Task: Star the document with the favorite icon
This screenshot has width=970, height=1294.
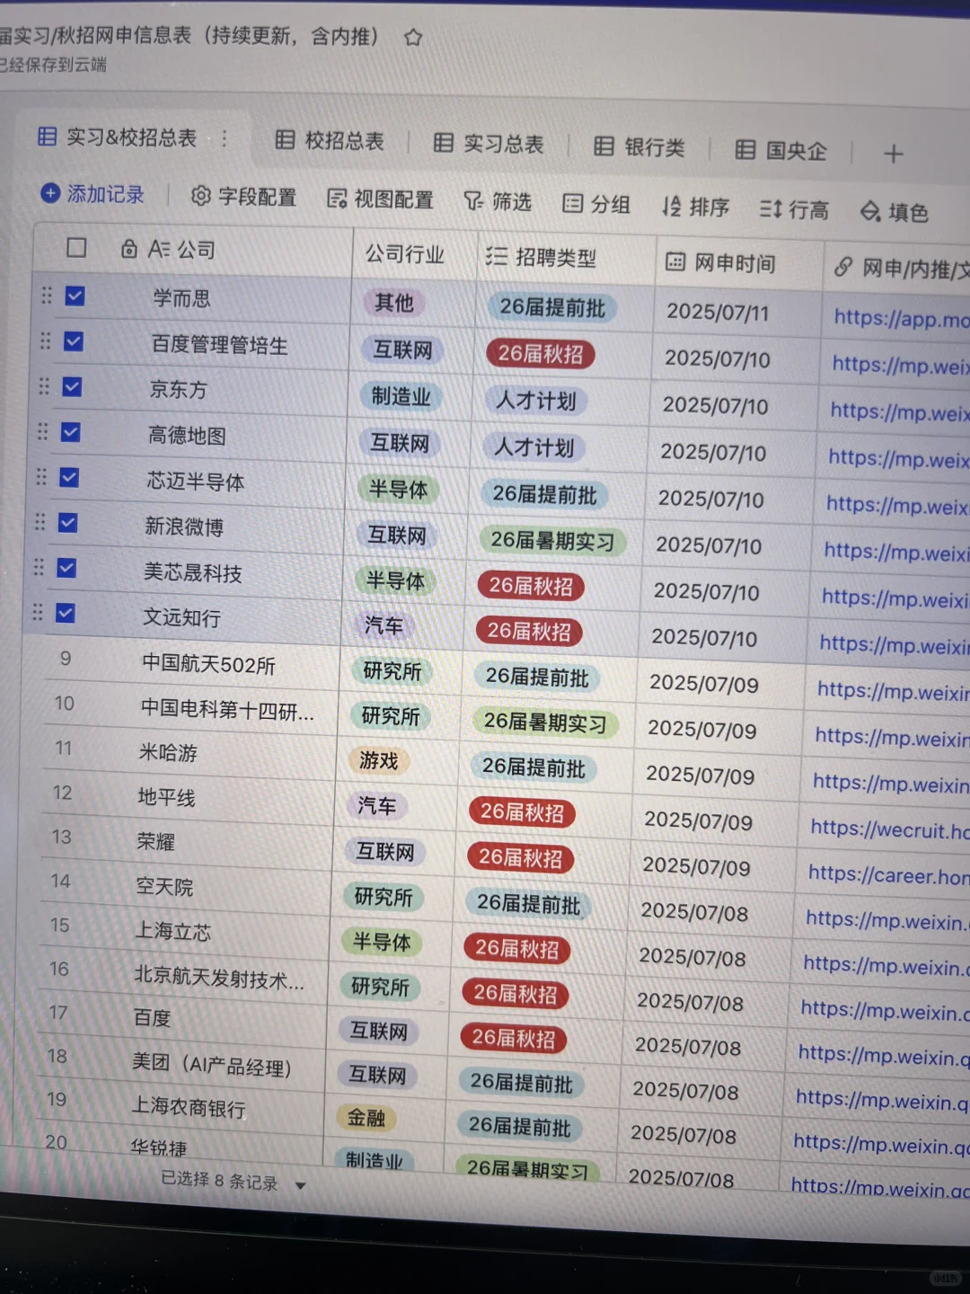Action: coord(413,38)
